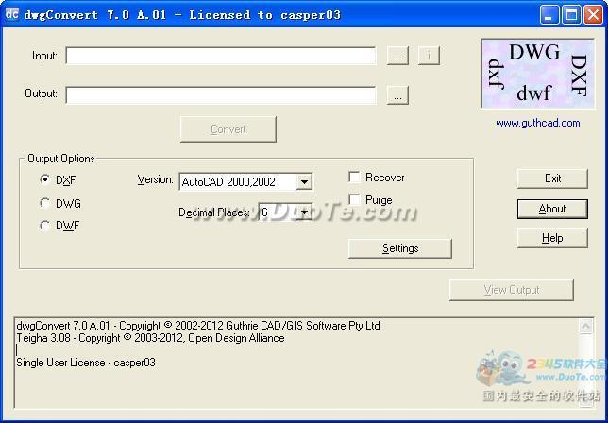The image size is (608, 423).
Task: Click the Output file path field
Action: (221, 95)
